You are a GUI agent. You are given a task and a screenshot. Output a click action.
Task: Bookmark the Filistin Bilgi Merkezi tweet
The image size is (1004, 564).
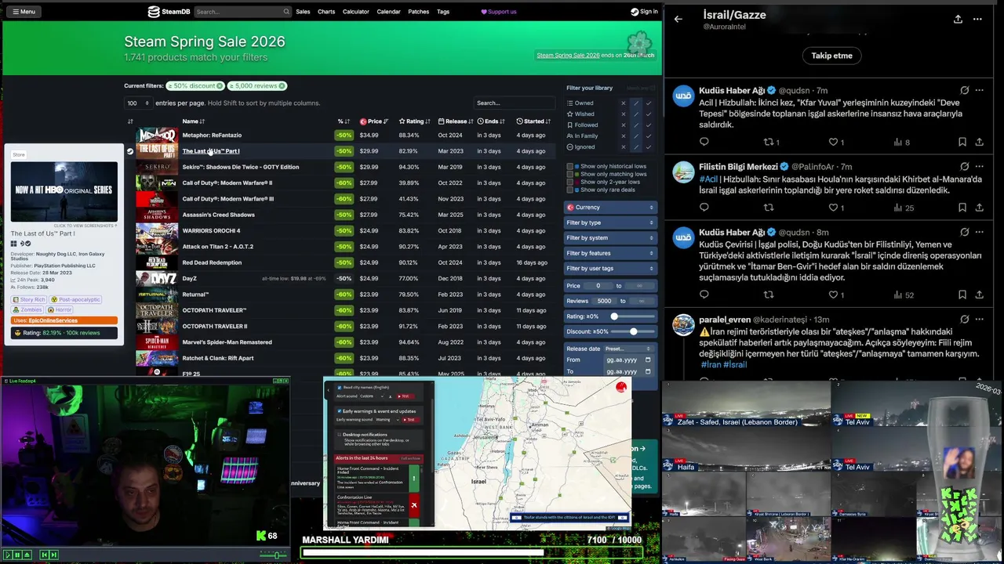(962, 208)
